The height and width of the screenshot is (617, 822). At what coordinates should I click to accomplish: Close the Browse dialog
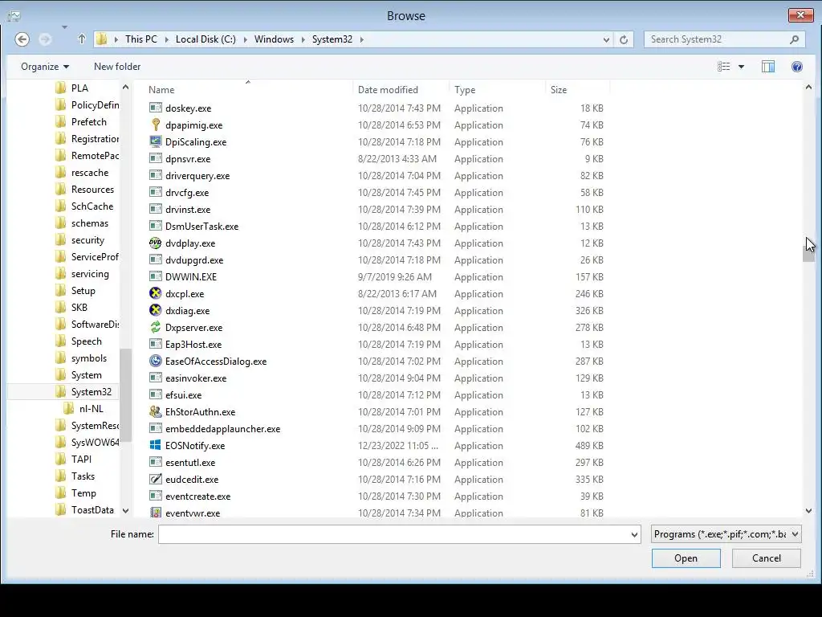coord(800,14)
